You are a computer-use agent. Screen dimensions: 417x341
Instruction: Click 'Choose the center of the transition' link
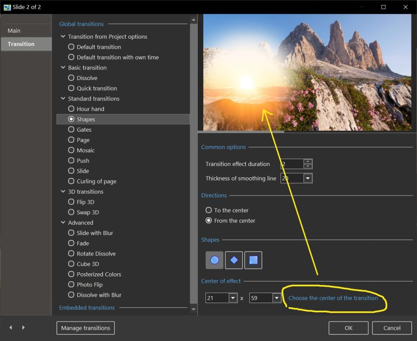coord(333,298)
